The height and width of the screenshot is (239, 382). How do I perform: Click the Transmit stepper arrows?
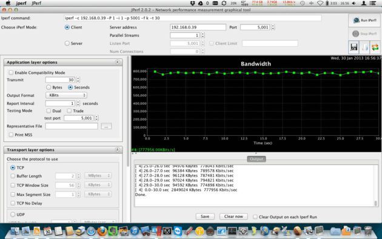click(x=78, y=79)
